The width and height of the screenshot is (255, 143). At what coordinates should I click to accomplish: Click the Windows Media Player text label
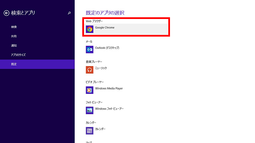click(x=109, y=88)
